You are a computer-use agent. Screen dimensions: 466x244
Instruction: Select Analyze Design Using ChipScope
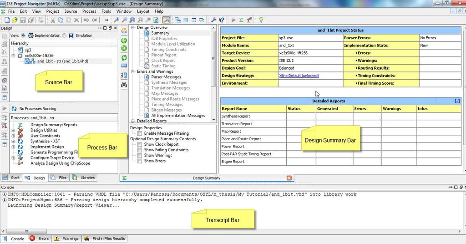pyautogui.click(x=61, y=163)
